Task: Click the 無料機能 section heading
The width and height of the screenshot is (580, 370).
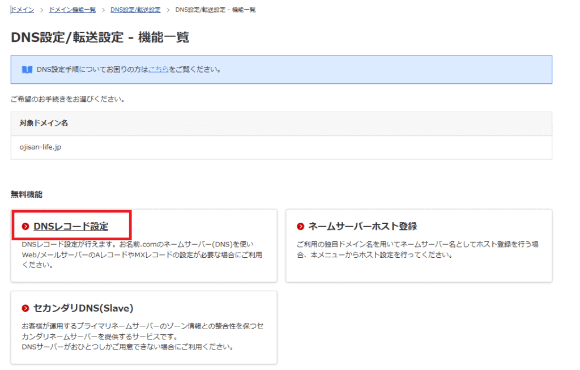Action: coord(27,194)
